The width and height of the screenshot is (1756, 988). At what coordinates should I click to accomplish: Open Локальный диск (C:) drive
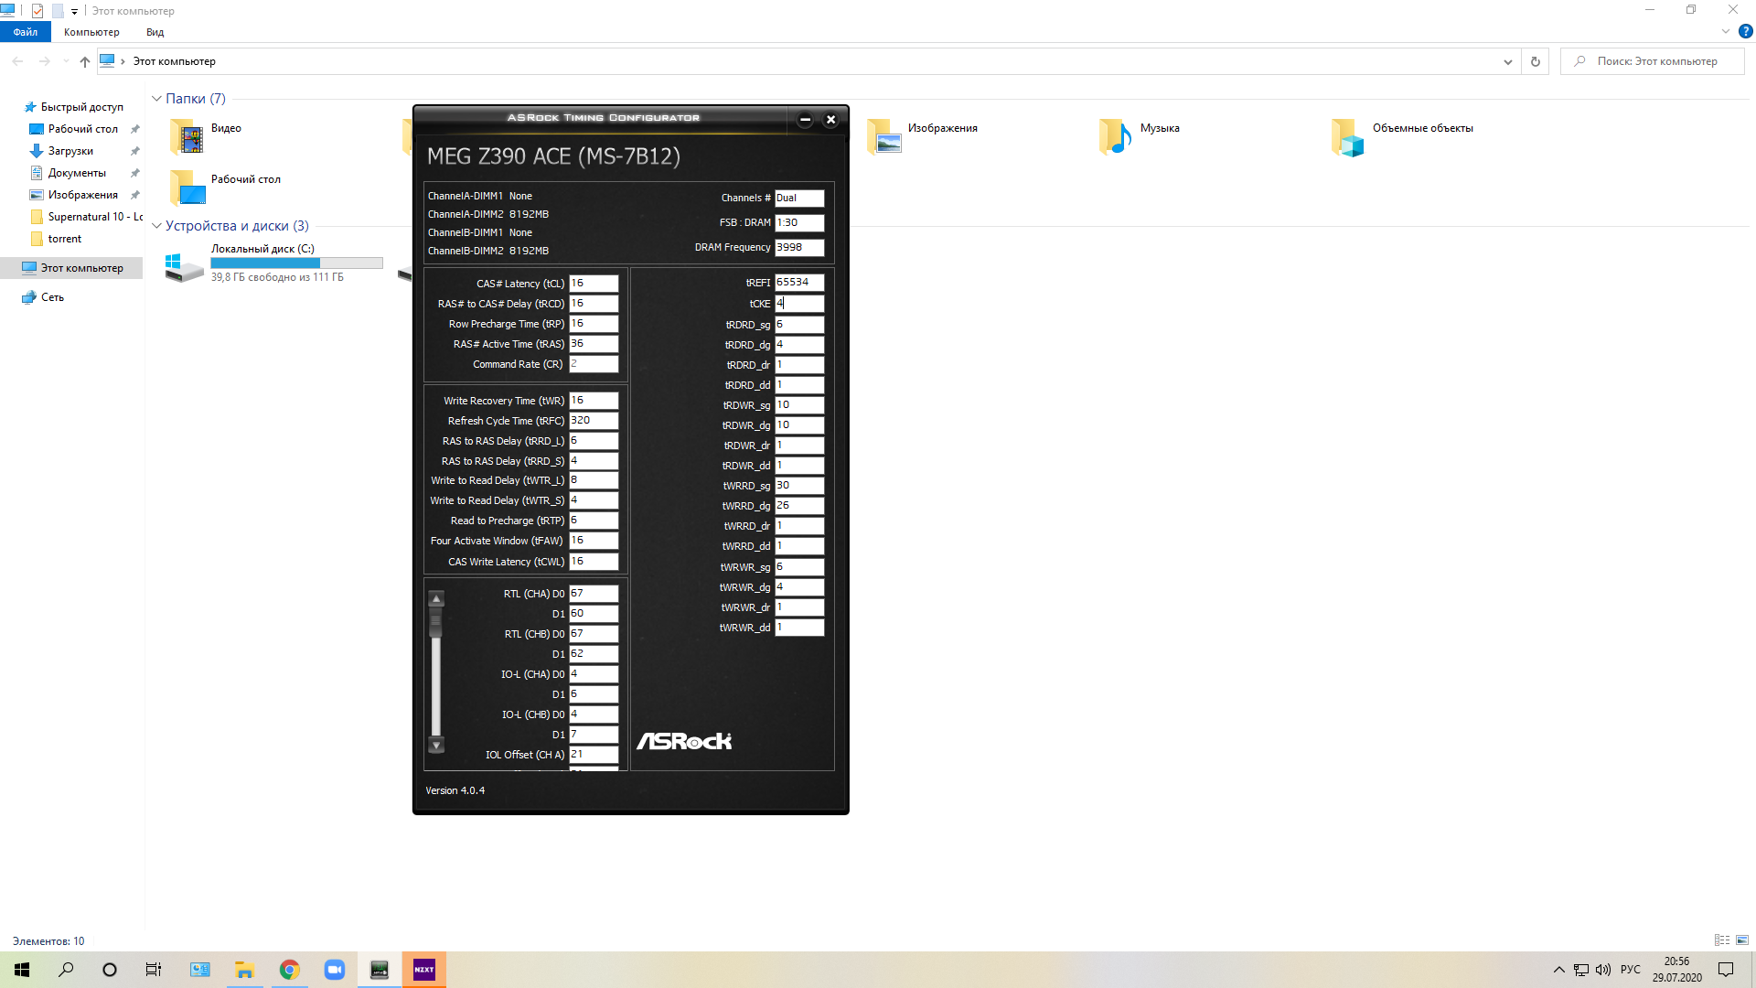click(x=184, y=265)
